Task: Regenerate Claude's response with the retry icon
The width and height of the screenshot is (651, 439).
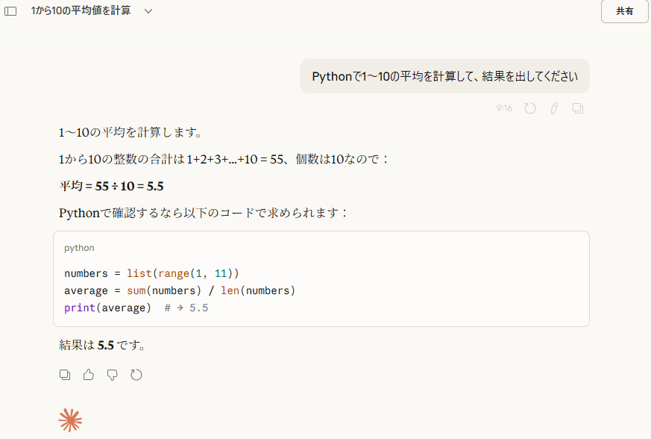Action: tap(136, 374)
